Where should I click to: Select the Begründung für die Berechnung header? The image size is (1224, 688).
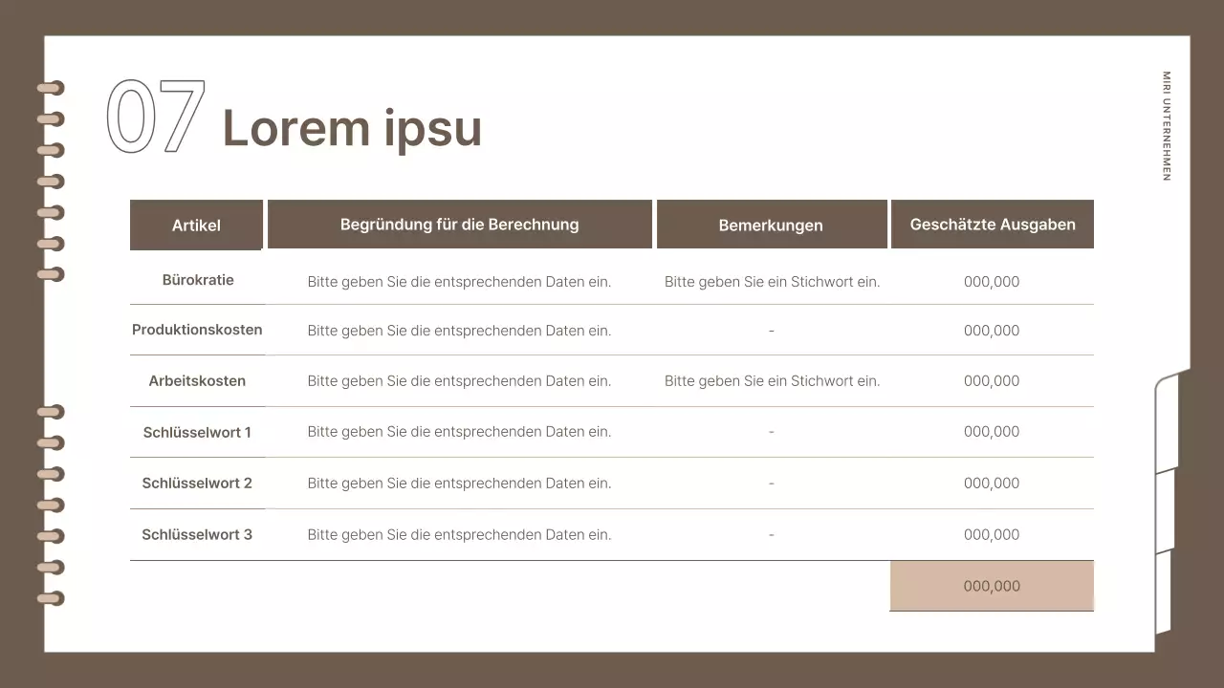(460, 224)
